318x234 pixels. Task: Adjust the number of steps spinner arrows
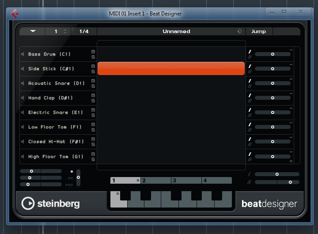tap(65, 31)
